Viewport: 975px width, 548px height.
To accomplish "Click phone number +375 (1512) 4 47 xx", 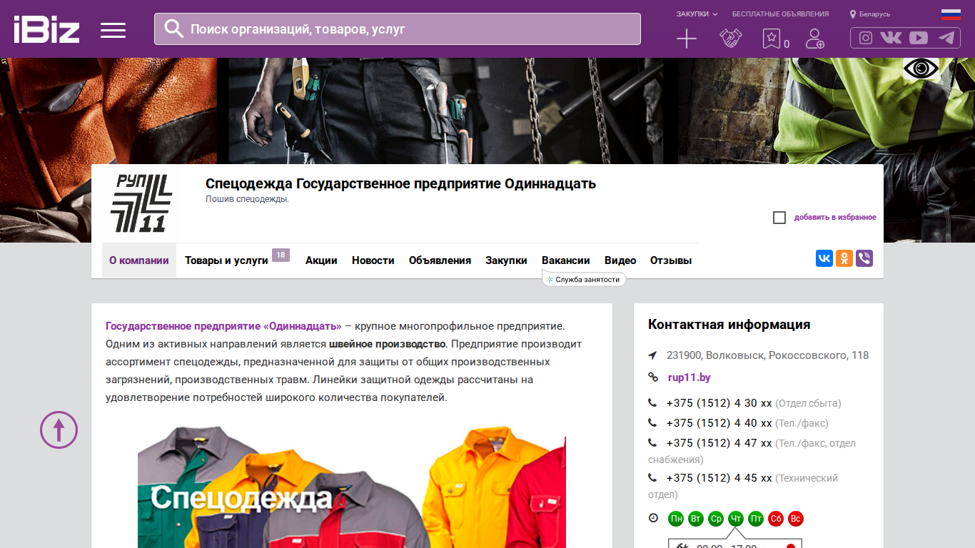I will tap(719, 443).
